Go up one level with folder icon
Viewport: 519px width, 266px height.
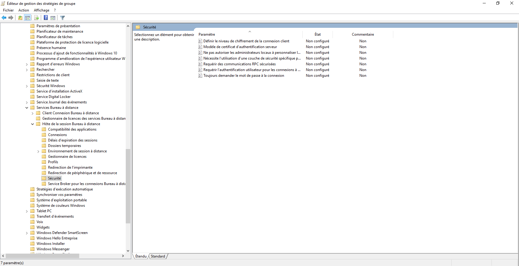coord(20,18)
